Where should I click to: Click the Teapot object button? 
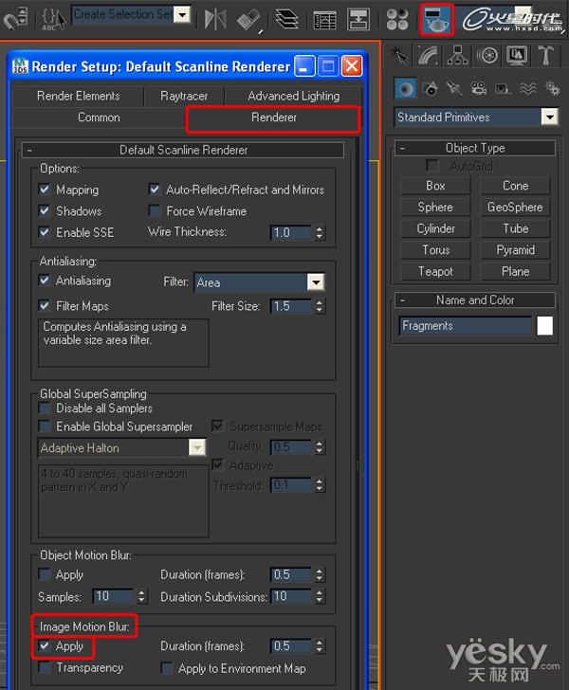point(435,271)
